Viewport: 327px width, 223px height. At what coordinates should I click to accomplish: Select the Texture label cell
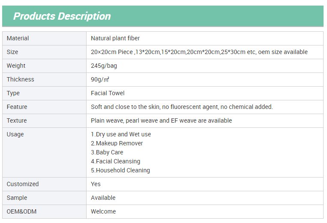click(44, 121)
